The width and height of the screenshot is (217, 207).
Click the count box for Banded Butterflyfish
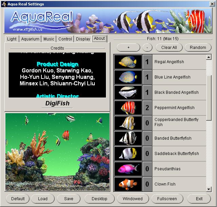pyautogui.click(x=147, y=138)
